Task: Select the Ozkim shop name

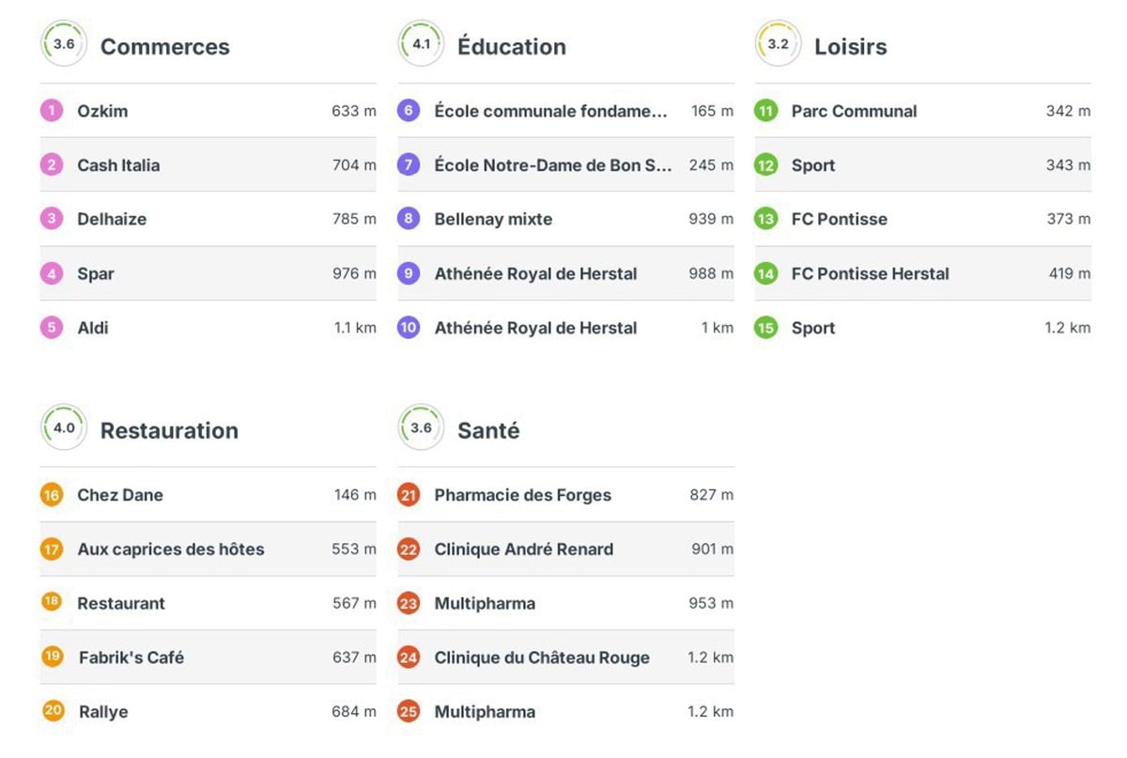Action: [102, 111]
